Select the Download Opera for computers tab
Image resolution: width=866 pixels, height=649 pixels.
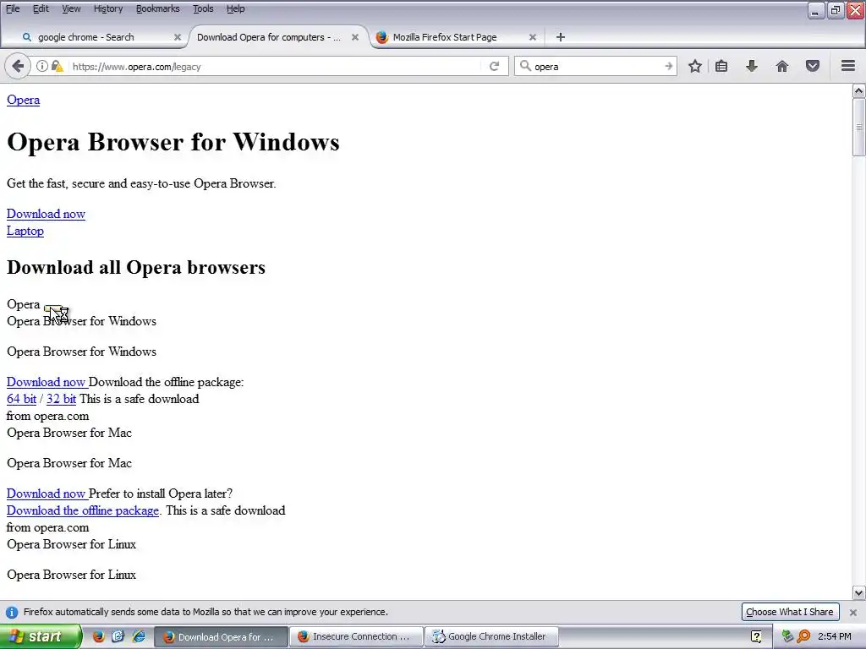point(277,37)
